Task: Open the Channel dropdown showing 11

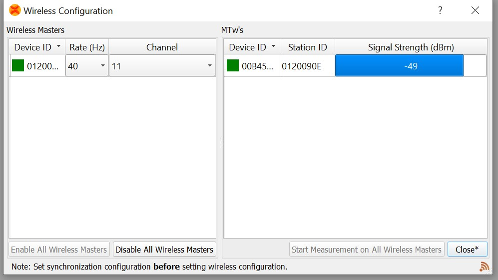Action: coord(162,66)
